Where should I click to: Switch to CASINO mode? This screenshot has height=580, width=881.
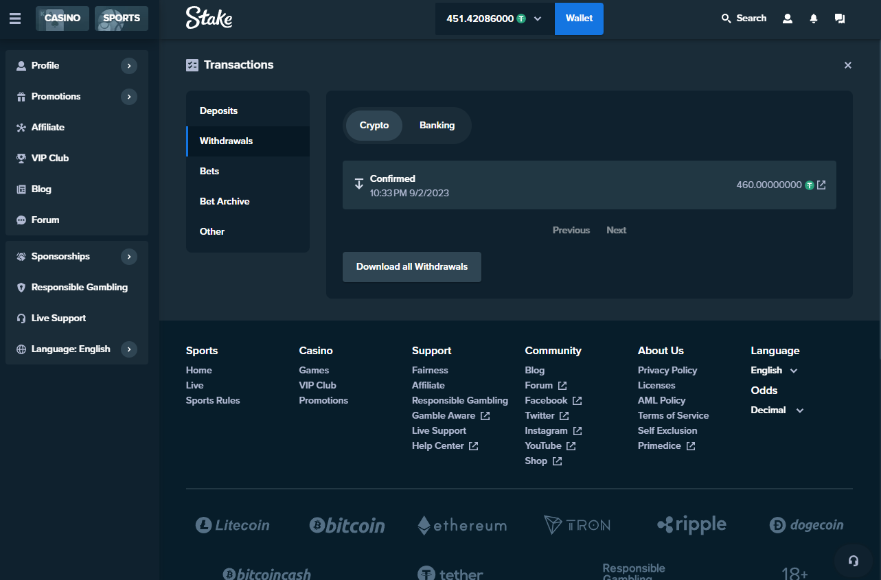tap(62, 19)
